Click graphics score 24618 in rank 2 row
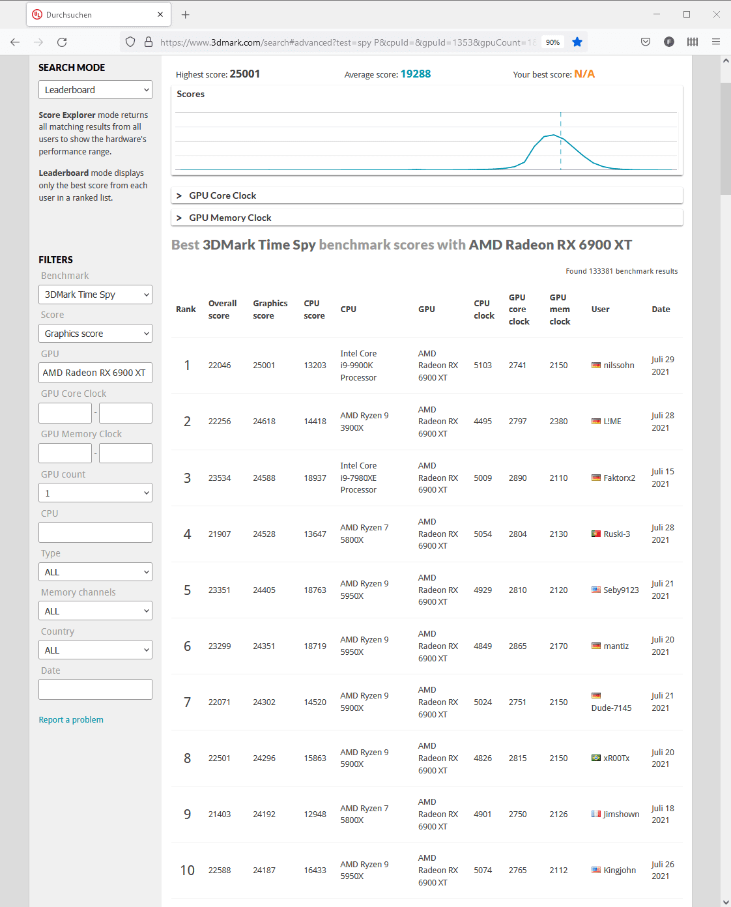This screenshot has height=907, width=731. tap(264, 422)
